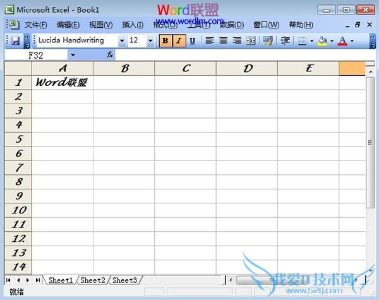Click the formula bar input area
This screenshot has height=300, width=379.
(245, 55)
